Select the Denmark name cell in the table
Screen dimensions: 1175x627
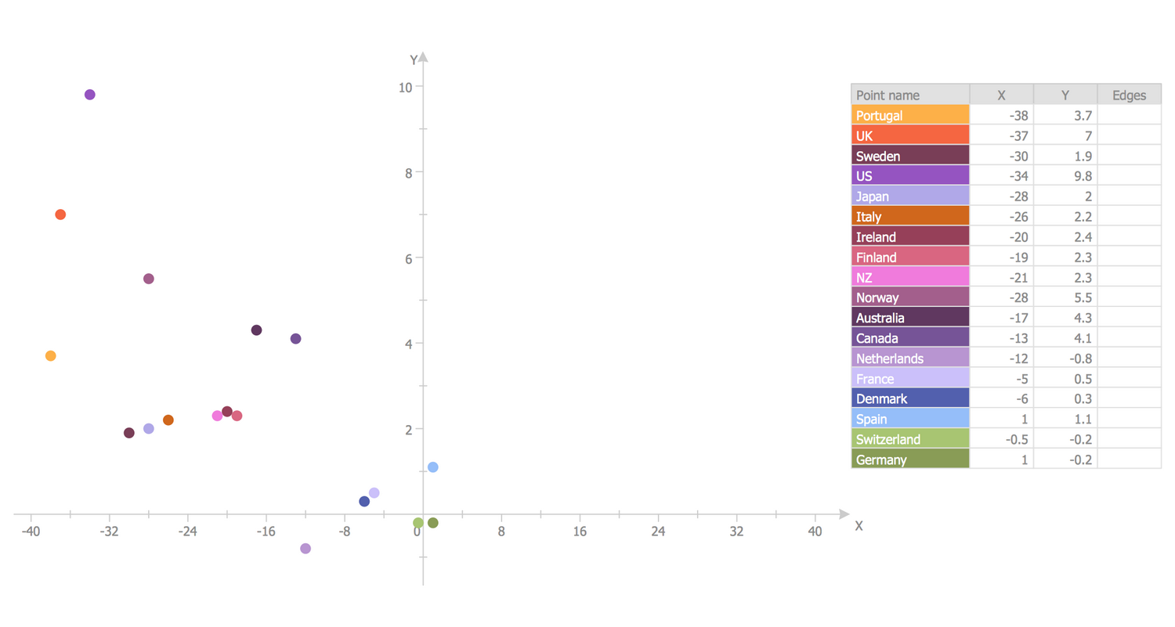point(910,398)
